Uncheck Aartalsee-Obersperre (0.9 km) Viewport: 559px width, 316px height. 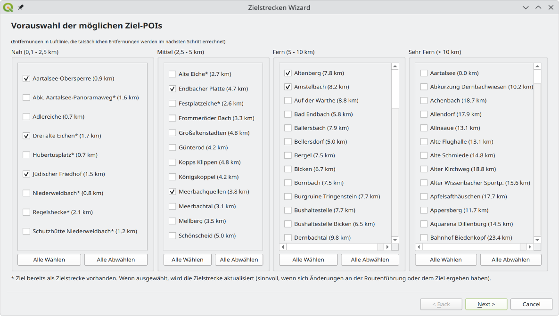26,78
